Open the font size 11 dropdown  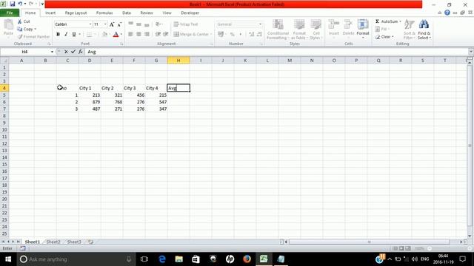pos(105,24)
